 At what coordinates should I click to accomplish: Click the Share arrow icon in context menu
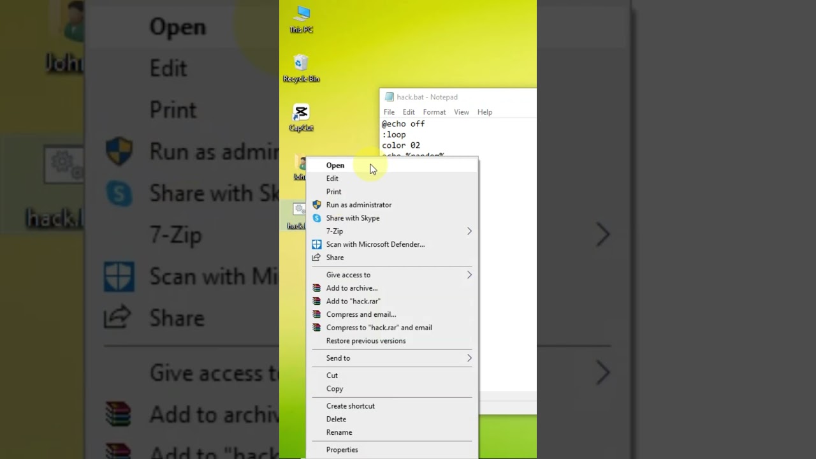(x=317, y=258)
